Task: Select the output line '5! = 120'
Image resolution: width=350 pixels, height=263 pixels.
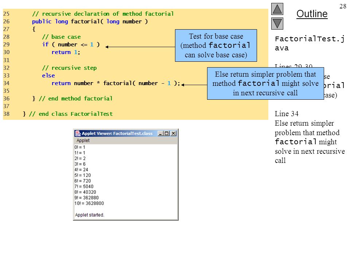Action: click(83, 175)
